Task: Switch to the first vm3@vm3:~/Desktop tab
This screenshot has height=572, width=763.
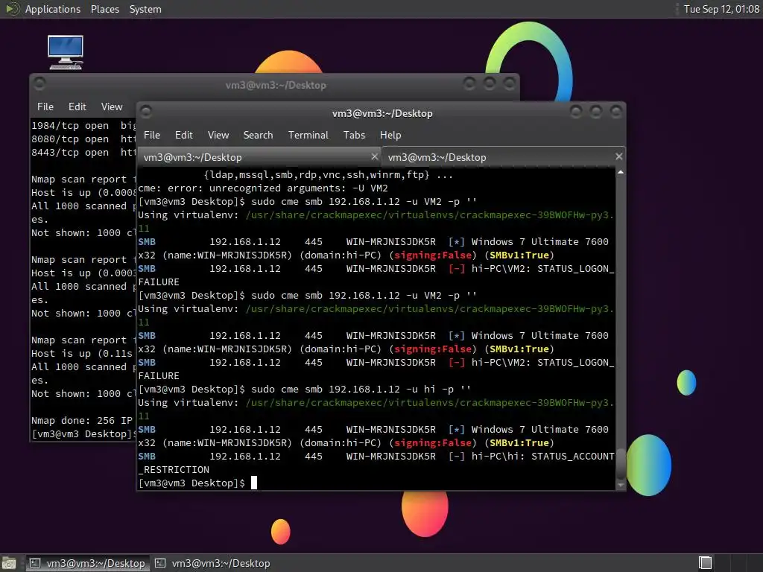Action: pyautogui.click(x=259, y=157)
